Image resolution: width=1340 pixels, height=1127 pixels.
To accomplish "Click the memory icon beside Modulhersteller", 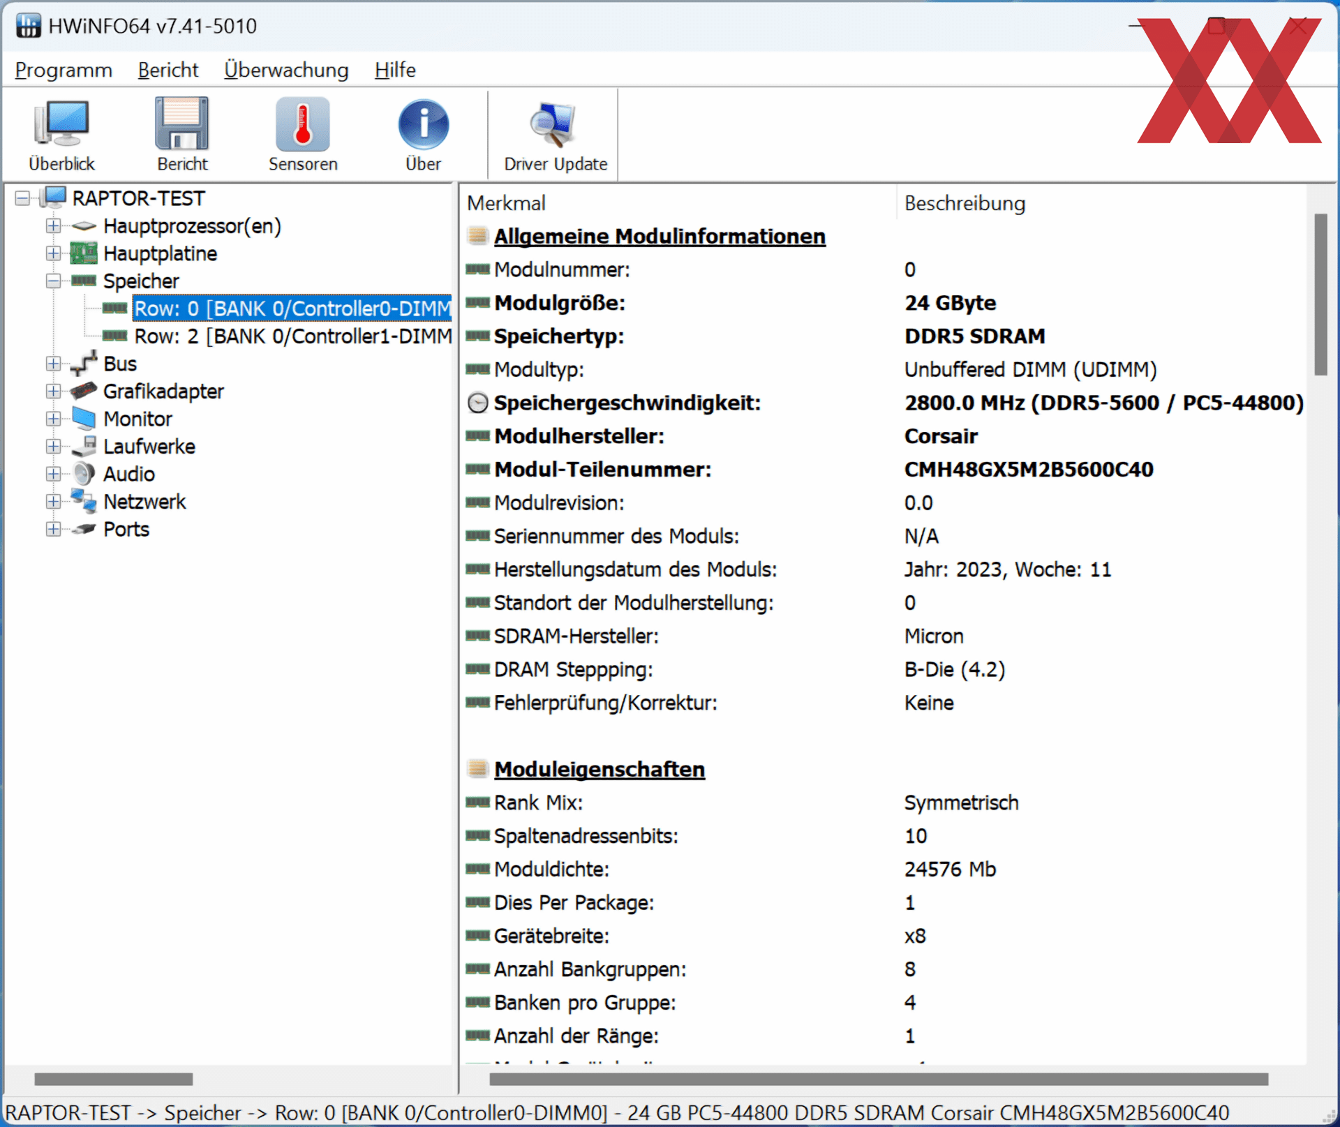I will [x=478, y=436].
